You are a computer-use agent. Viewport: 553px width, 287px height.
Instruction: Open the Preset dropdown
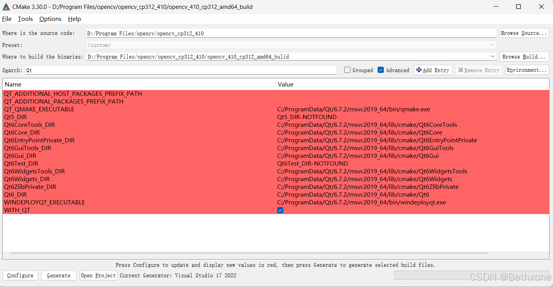[x=291, y=45]
